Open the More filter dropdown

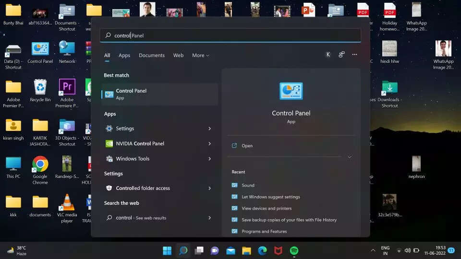coord(201,55)
